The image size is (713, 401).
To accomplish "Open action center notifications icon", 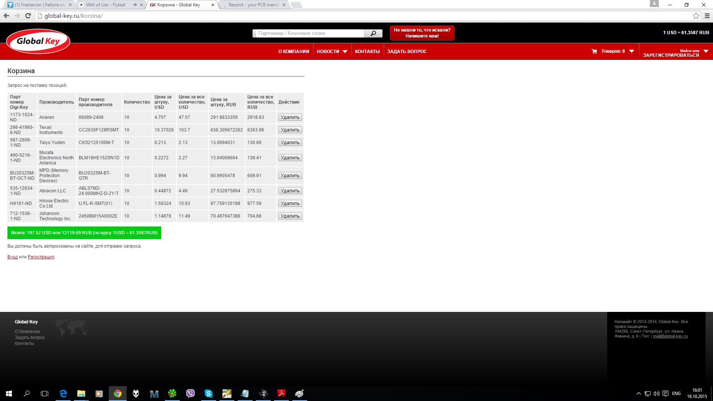I will tap(665, 394).
